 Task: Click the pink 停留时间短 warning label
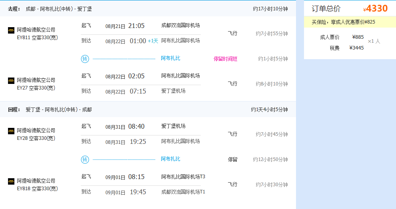coord(225,59)
